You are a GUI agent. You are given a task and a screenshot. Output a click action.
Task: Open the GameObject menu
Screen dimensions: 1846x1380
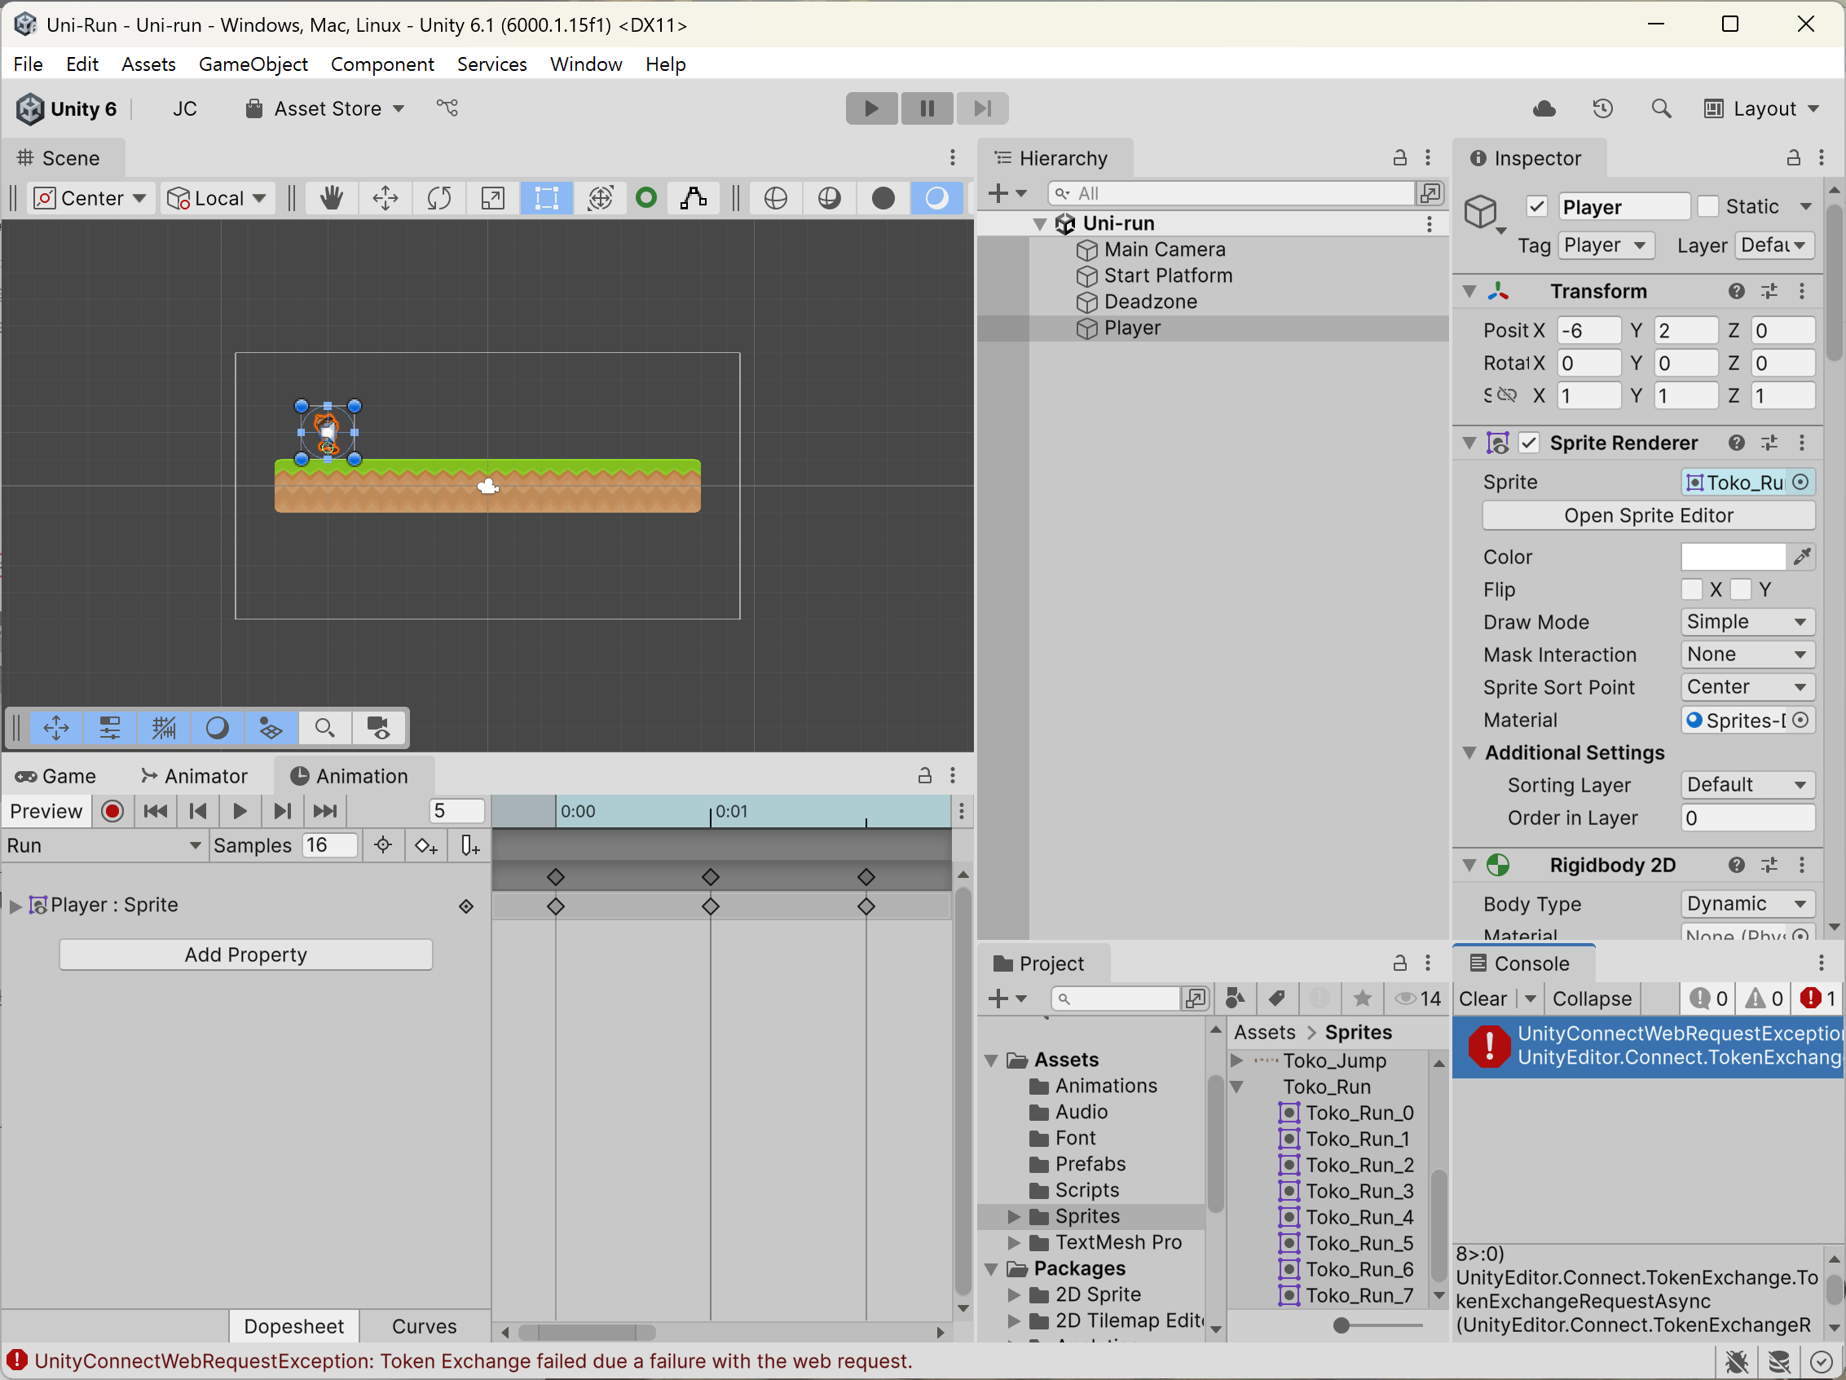click(x=253, y=64)
